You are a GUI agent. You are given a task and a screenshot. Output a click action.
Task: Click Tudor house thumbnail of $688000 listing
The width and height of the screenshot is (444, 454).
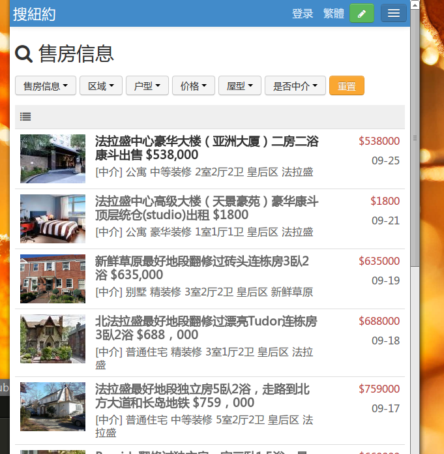[53, 339]
